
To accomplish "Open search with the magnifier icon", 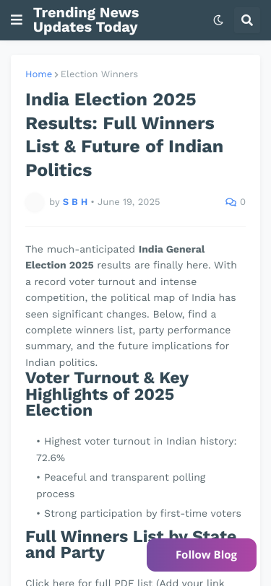I will (x=247, y=19).
